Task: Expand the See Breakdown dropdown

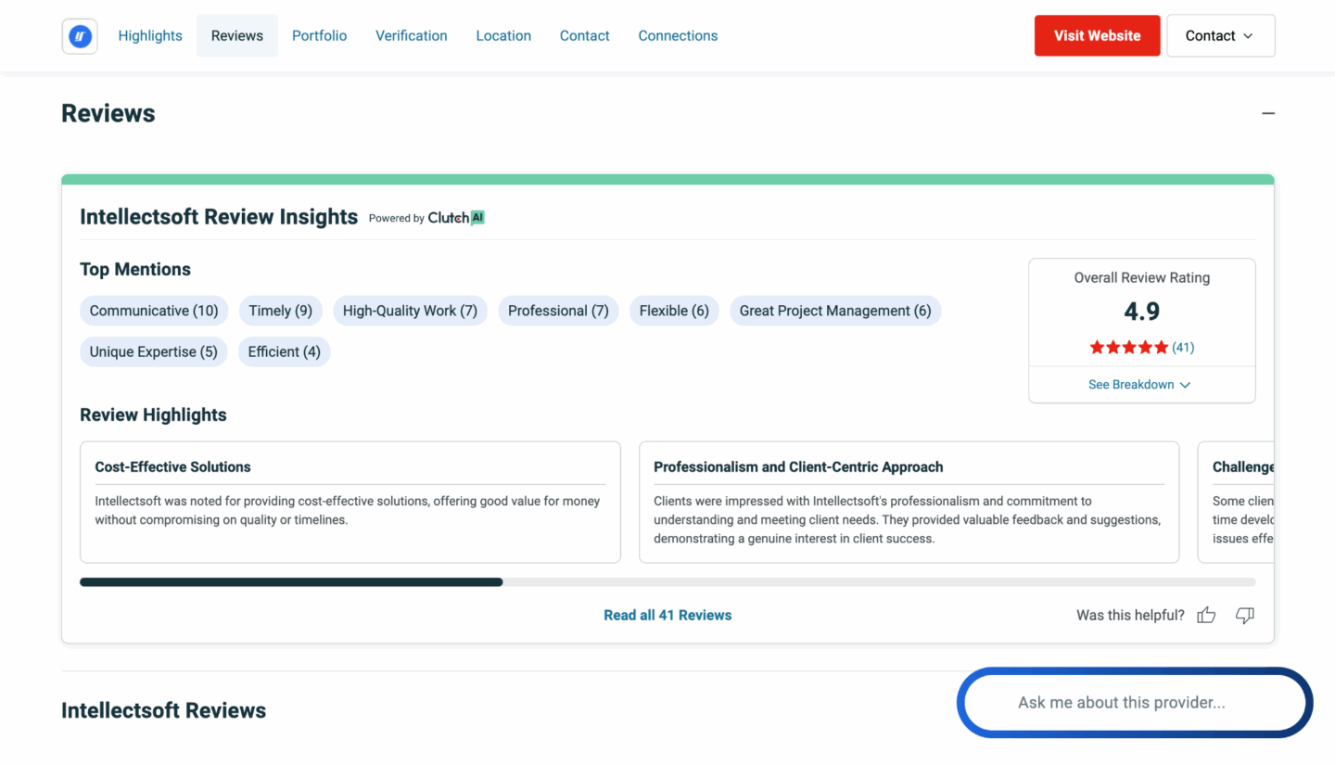Action: 1139,385
